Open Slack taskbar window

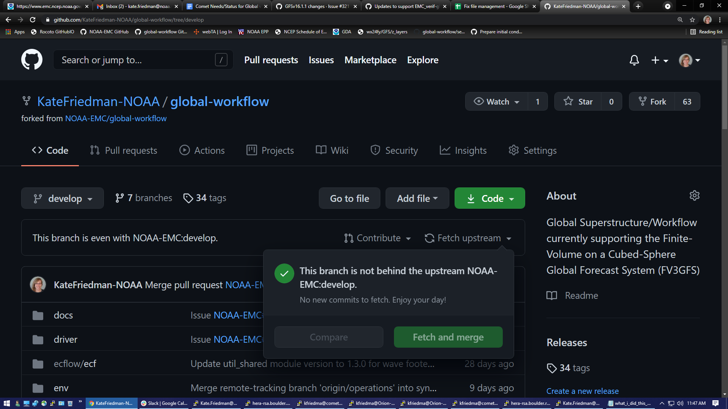[164, 403]
